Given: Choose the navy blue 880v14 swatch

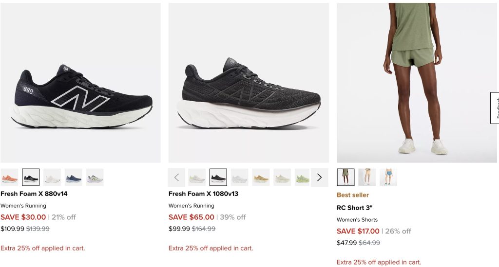Looking at the screenshot, I should tap(74, 178).
